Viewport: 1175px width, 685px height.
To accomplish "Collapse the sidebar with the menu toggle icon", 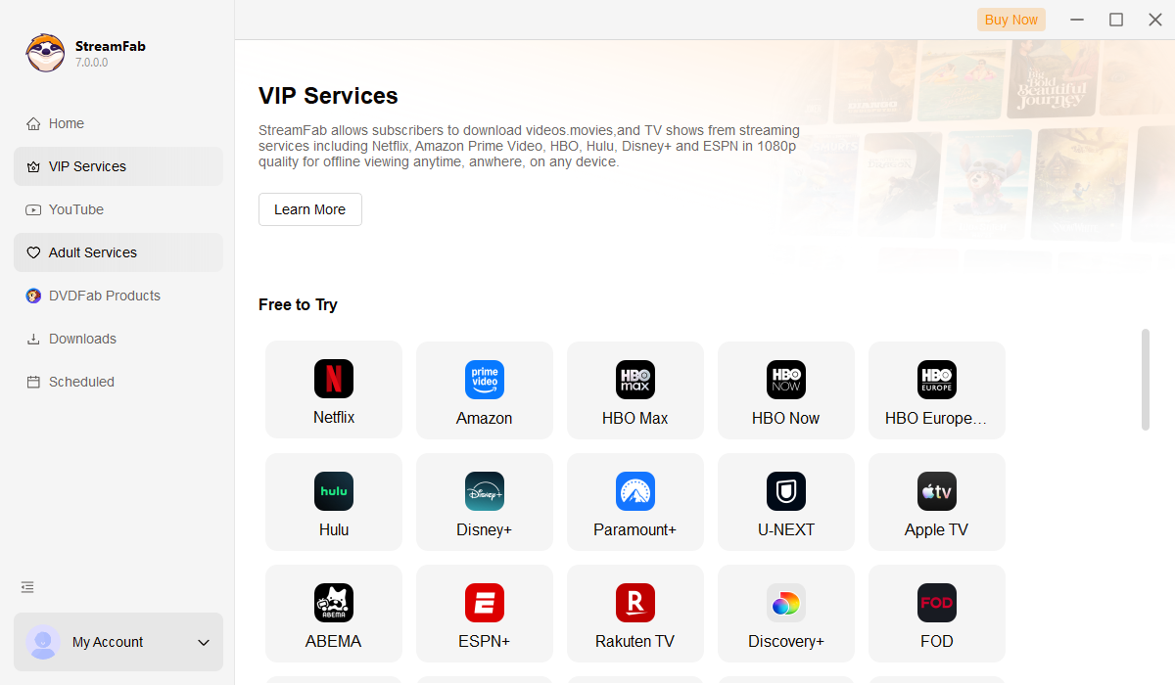I will tap(27, 587).
